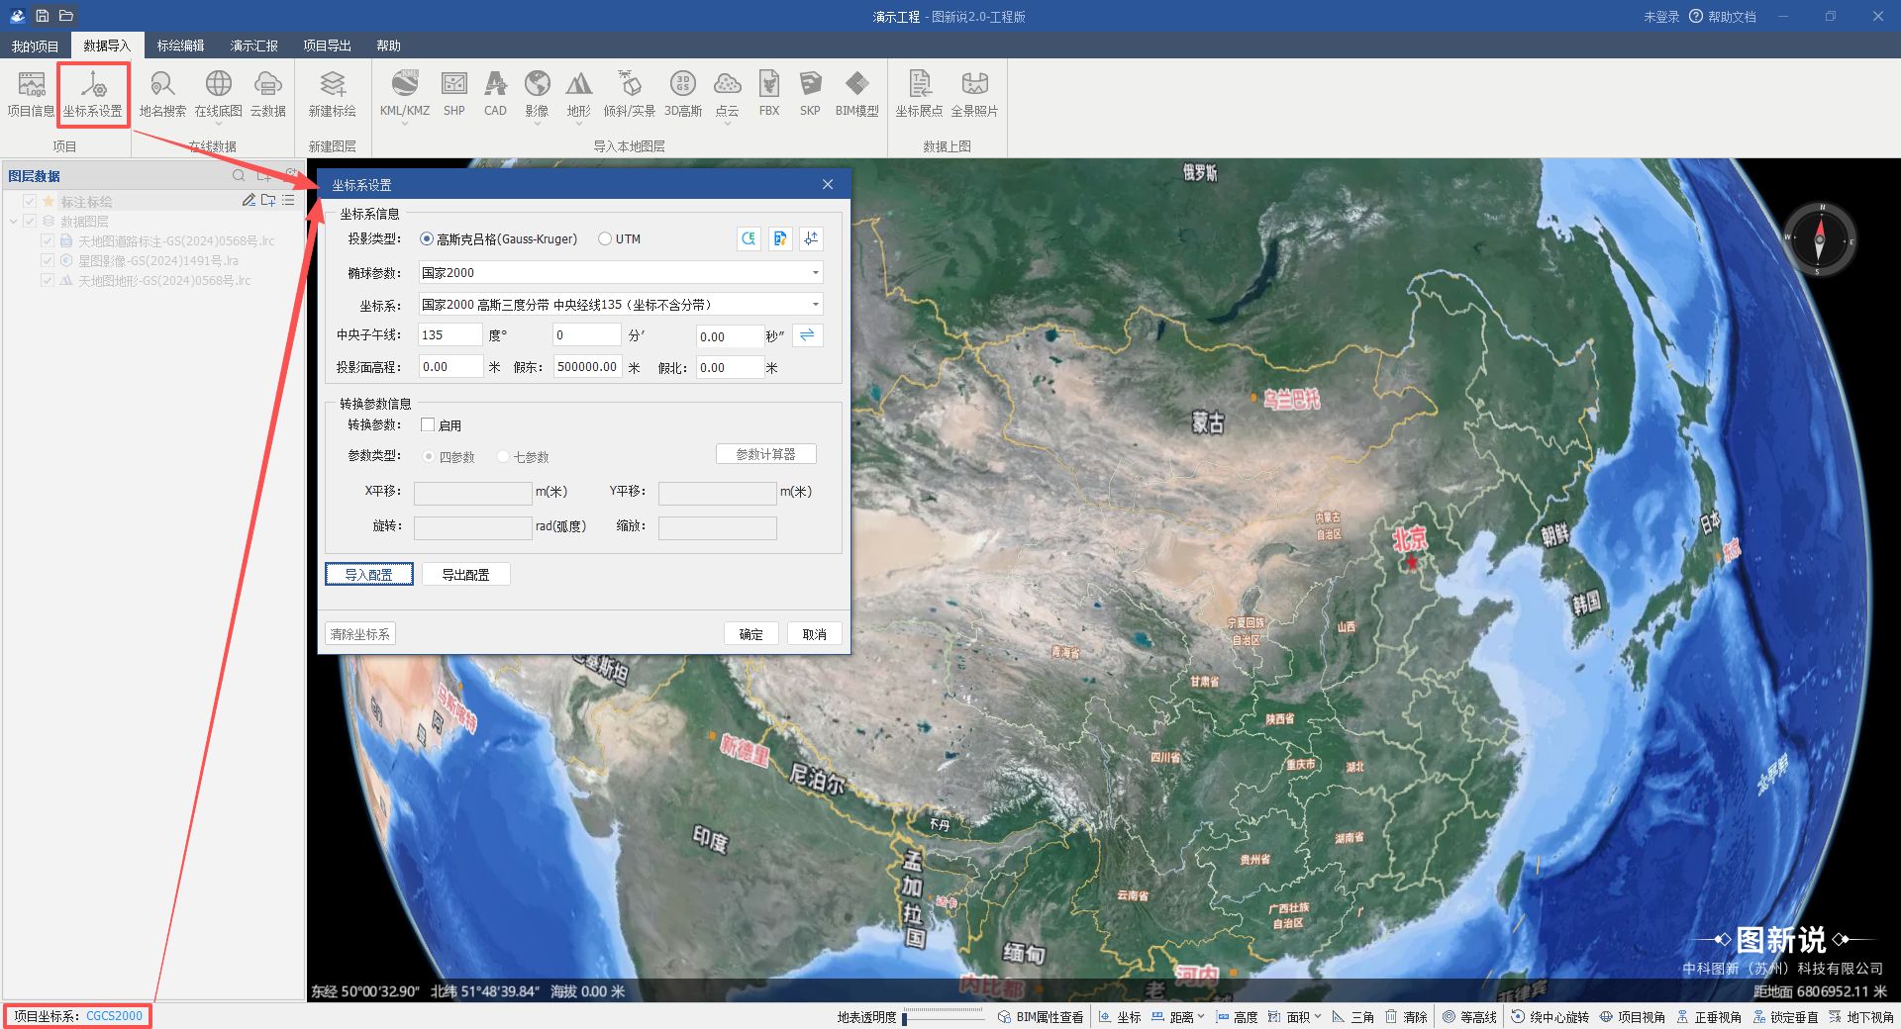This screenshot has height=1029, width=1901.
Task: Switch to 演示汇报 tab
Action: click(253, 46)
